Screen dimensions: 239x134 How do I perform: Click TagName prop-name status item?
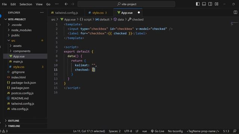tap(203, 131)
